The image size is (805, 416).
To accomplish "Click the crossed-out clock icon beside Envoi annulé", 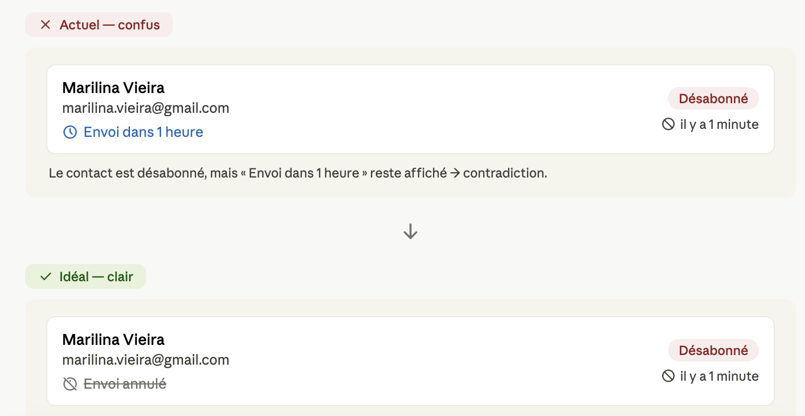I will pyautogui.click(x=70, y=384).
